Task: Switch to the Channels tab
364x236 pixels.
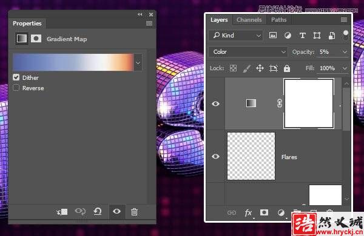Action: click(x=249, y=20)
